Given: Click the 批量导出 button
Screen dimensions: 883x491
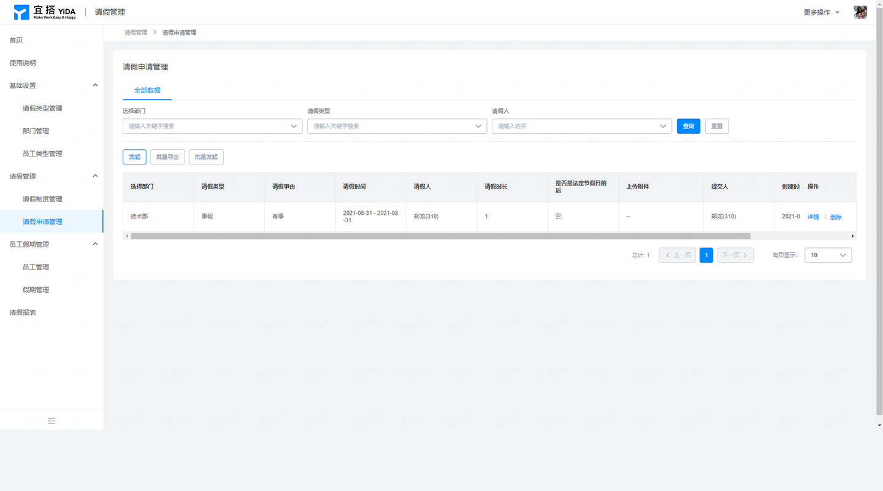Looking at the screenshot, I should click(x=167, y=157).
